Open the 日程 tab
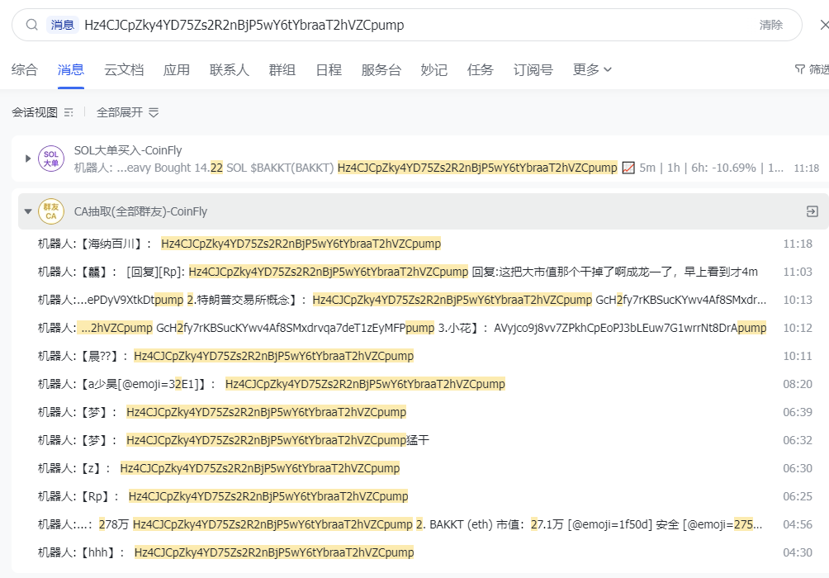Viewport: 829px width, 578px height. (x=329, y=70)
